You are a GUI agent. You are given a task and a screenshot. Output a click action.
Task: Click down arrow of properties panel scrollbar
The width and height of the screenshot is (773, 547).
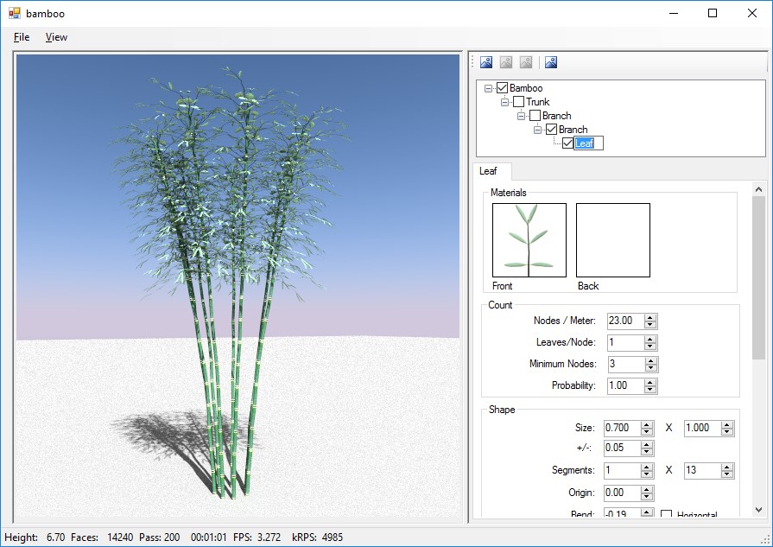tap(758, 510)
